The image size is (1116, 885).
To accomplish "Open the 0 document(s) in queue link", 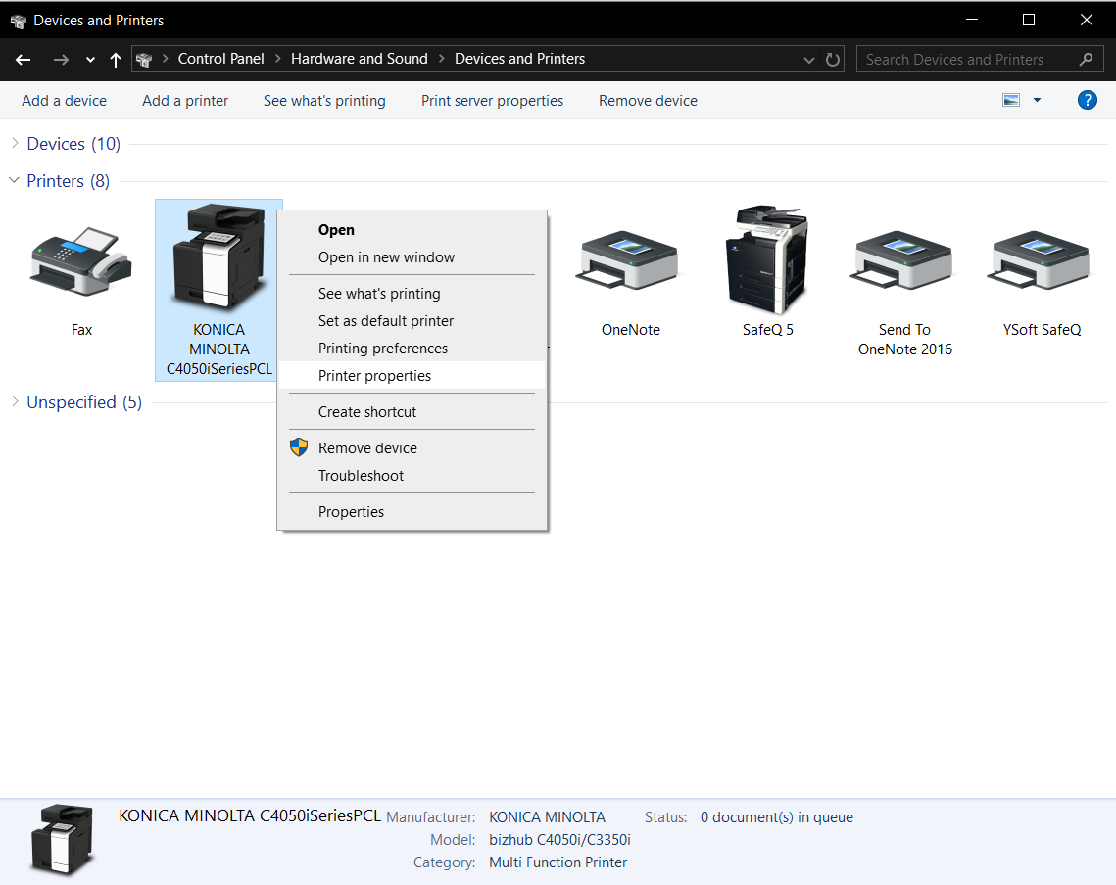I will tap(776, 816).
